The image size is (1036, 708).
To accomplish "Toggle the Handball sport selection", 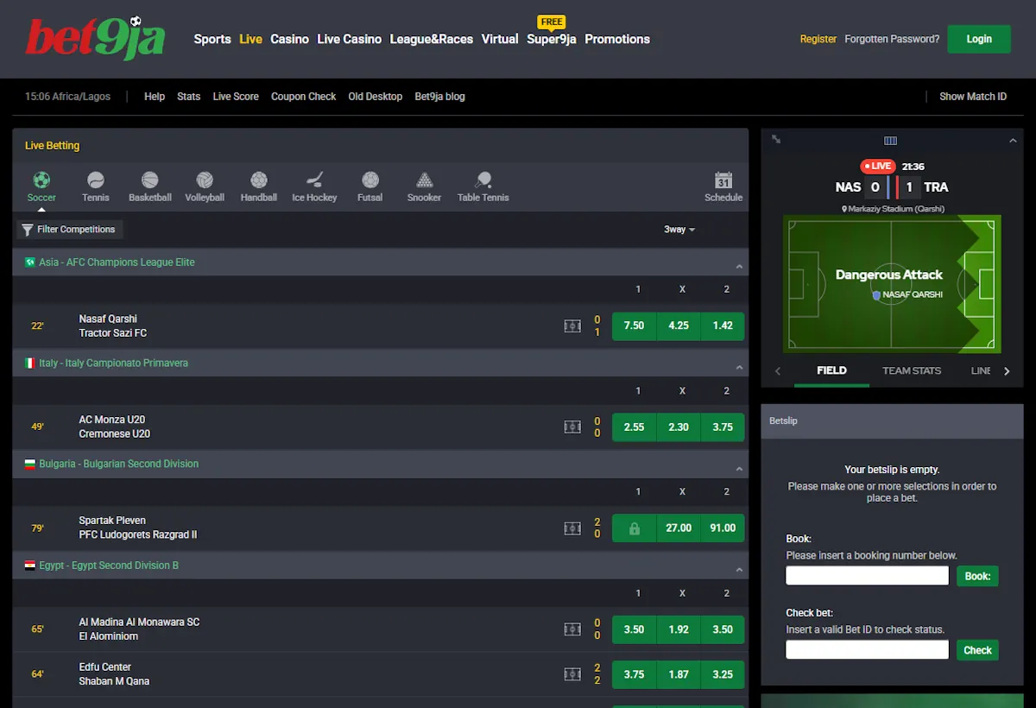I will pos(259,181).
